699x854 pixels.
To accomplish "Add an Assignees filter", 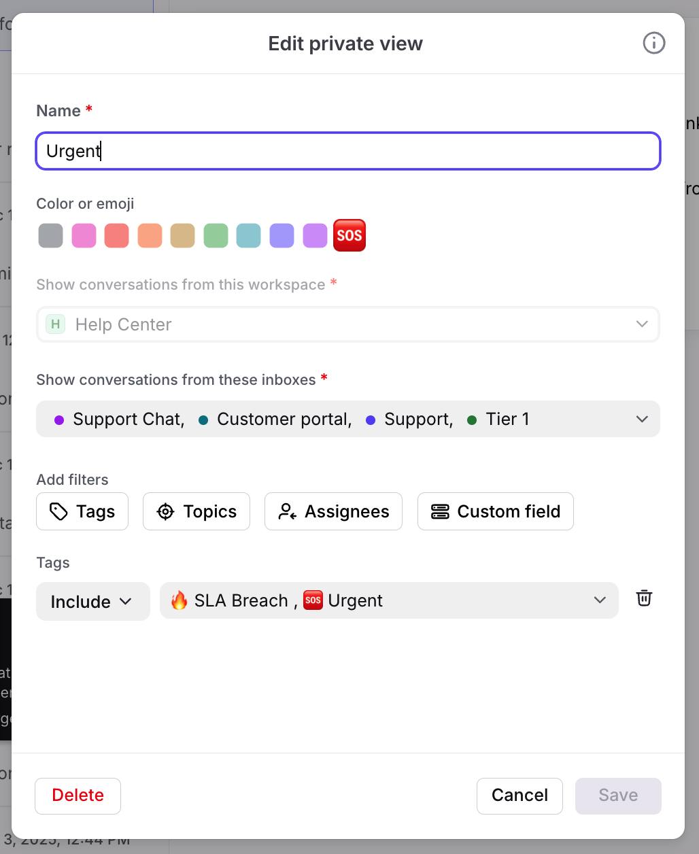I will [x=333, y=511].
